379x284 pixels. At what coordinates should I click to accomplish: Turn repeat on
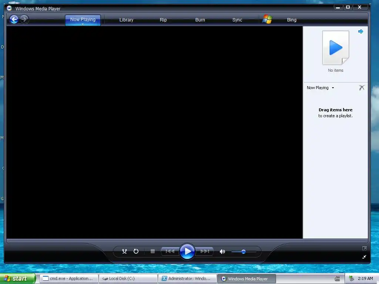tap(136, 251)
